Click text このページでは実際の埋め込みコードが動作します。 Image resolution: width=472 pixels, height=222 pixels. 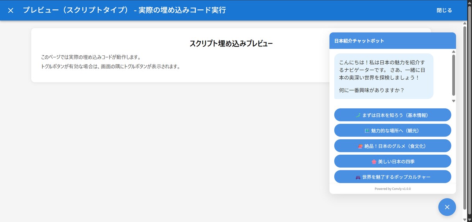pos(91,57)
